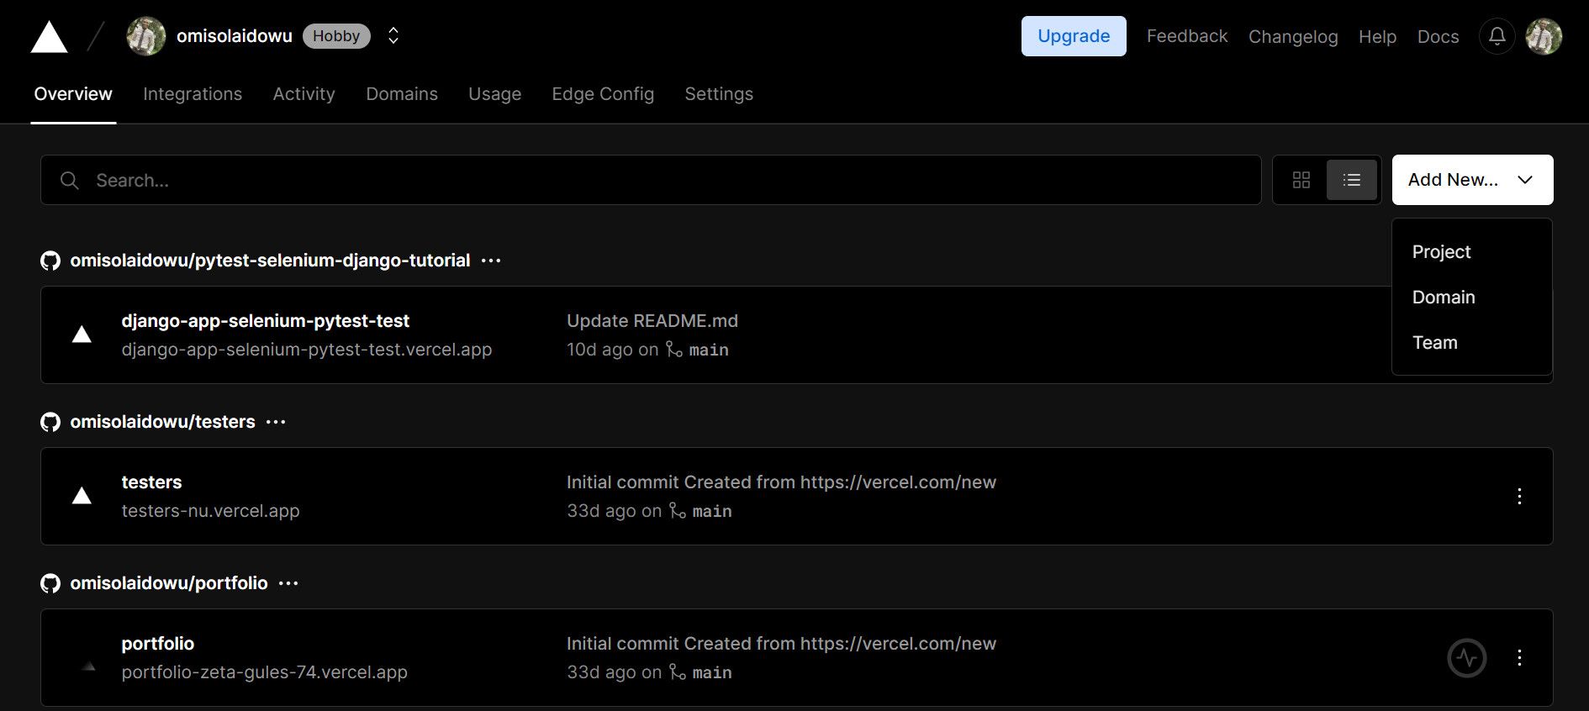The width and height of the screenshot is (1589, 711).
Task: Open the Add New dropdown
Action: (x=1472, y=180)
